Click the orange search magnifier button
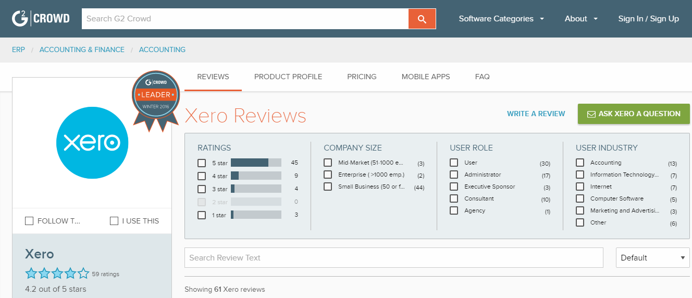The height and width of the screenshot is (298, 692). [x=422, y=19]
